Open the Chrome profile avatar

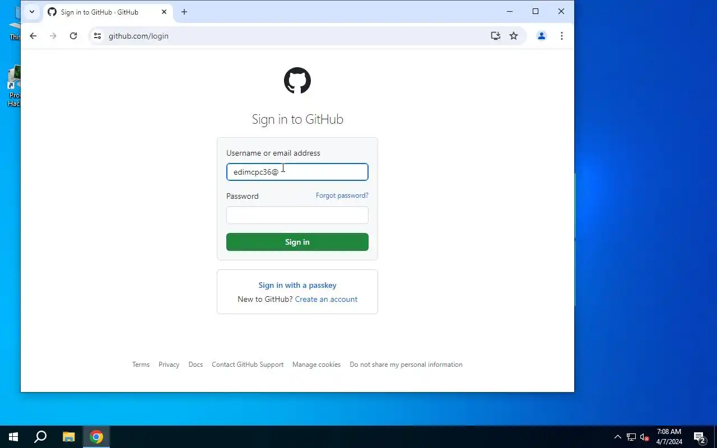[542, 36]
